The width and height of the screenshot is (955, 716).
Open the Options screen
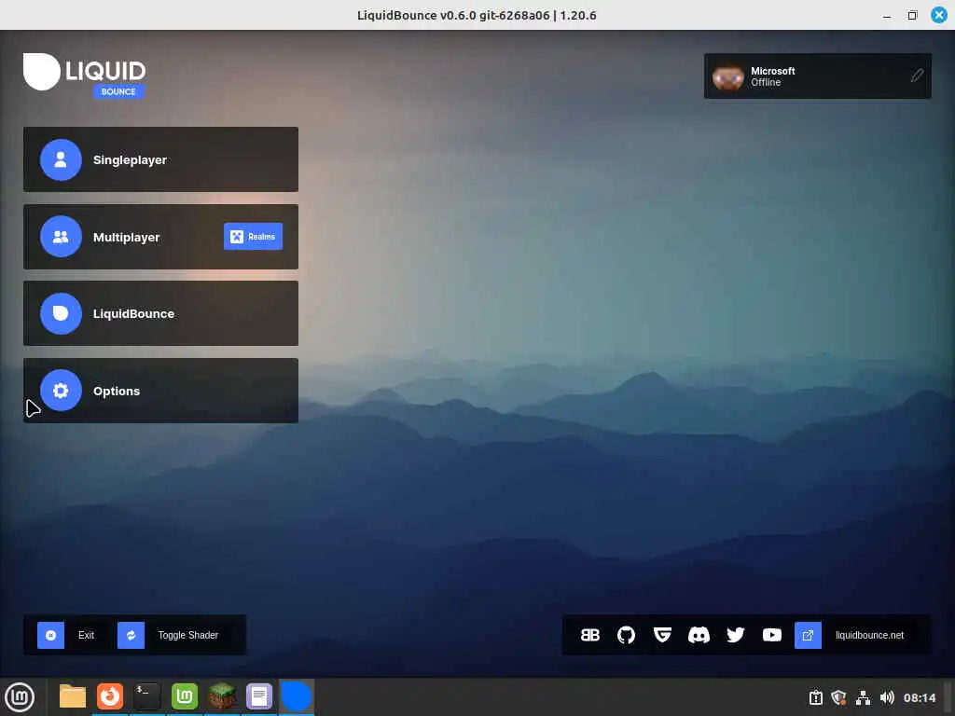pos(160,391)
